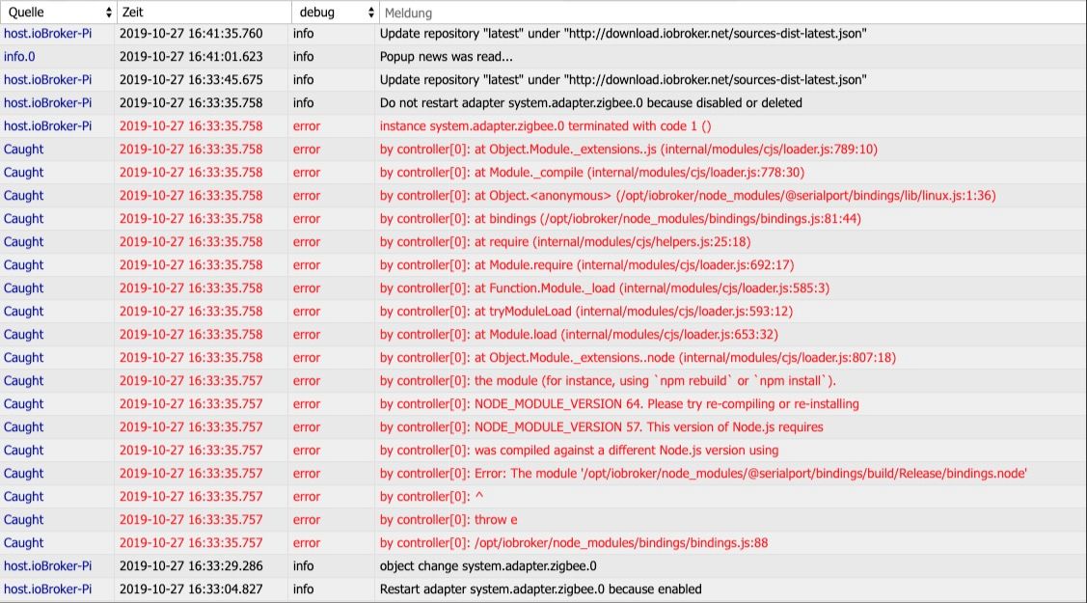
Task: Select error line "at Object.<anonymous>" linux.js
Action: (688, 196)
